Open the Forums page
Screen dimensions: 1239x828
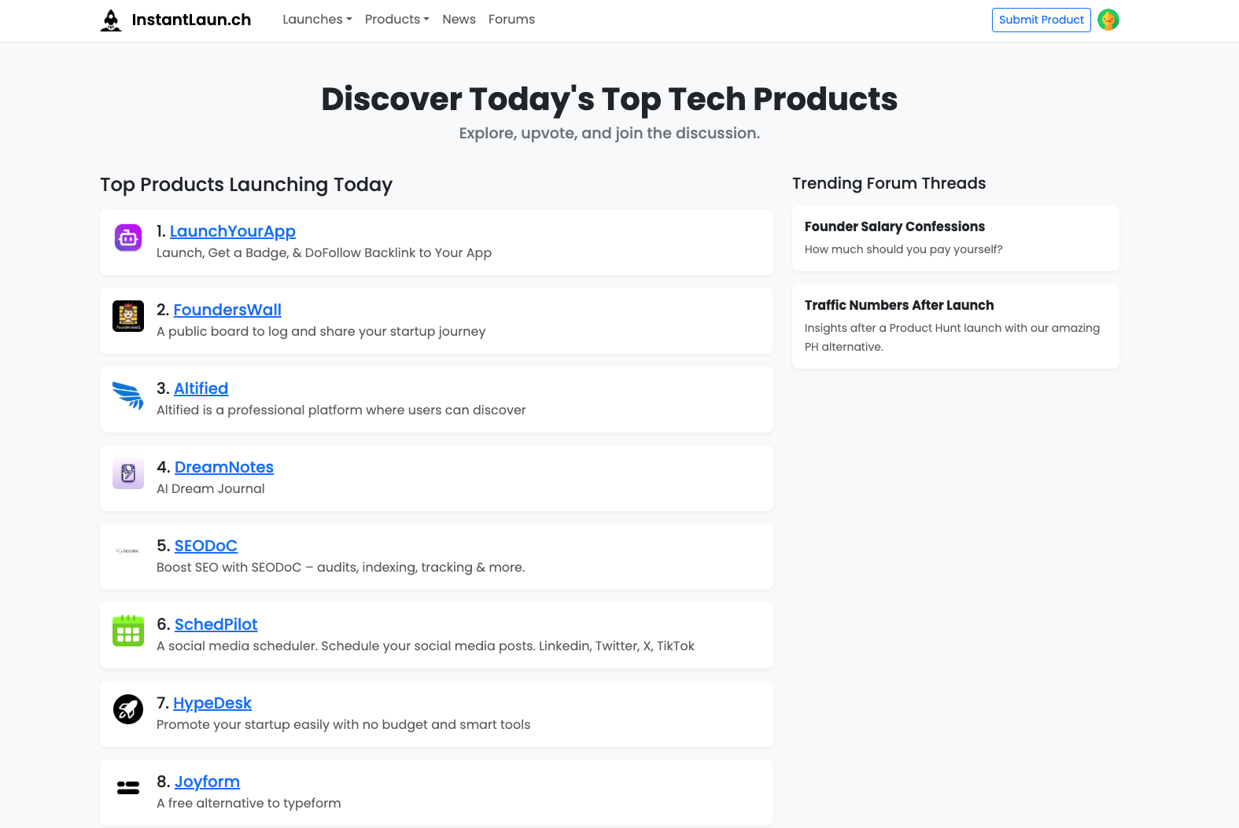point(511,20)
